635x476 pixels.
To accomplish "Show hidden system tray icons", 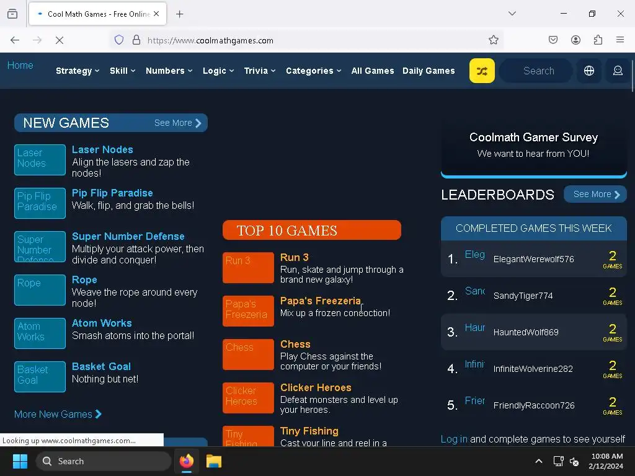I will pos(539,461).
